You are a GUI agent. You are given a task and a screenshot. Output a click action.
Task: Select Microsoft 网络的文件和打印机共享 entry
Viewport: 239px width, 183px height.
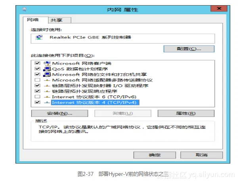[x=99, y=74]
